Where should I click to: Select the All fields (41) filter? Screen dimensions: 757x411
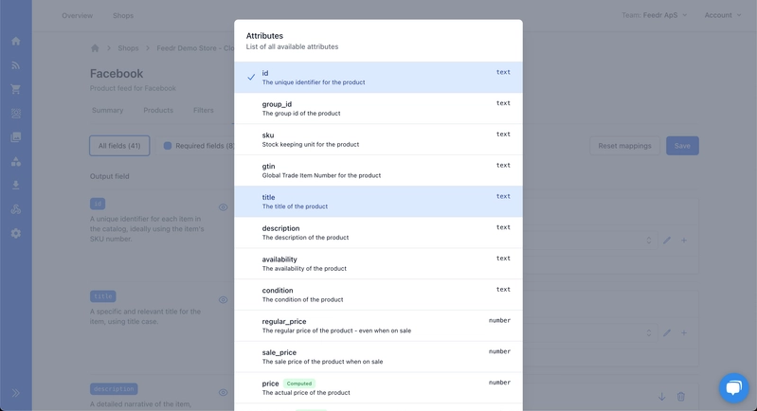pos(119,146)
